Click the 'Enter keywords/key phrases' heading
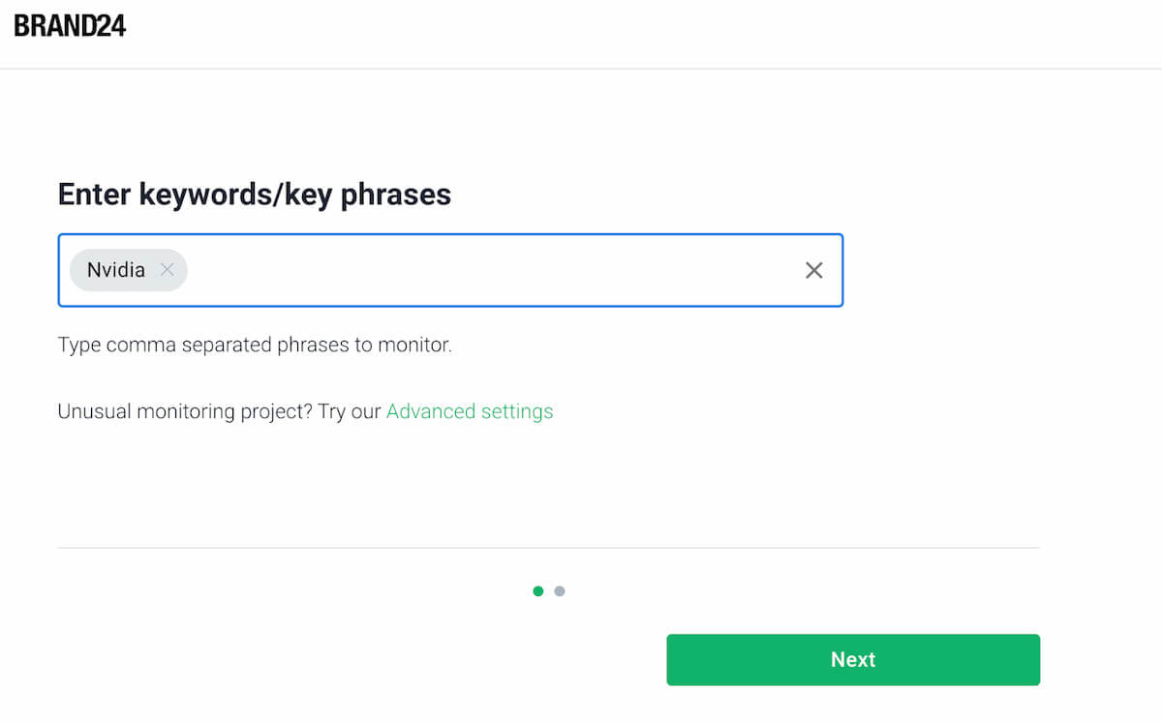This screenshot has width=1162, height=722. [255, 195]
